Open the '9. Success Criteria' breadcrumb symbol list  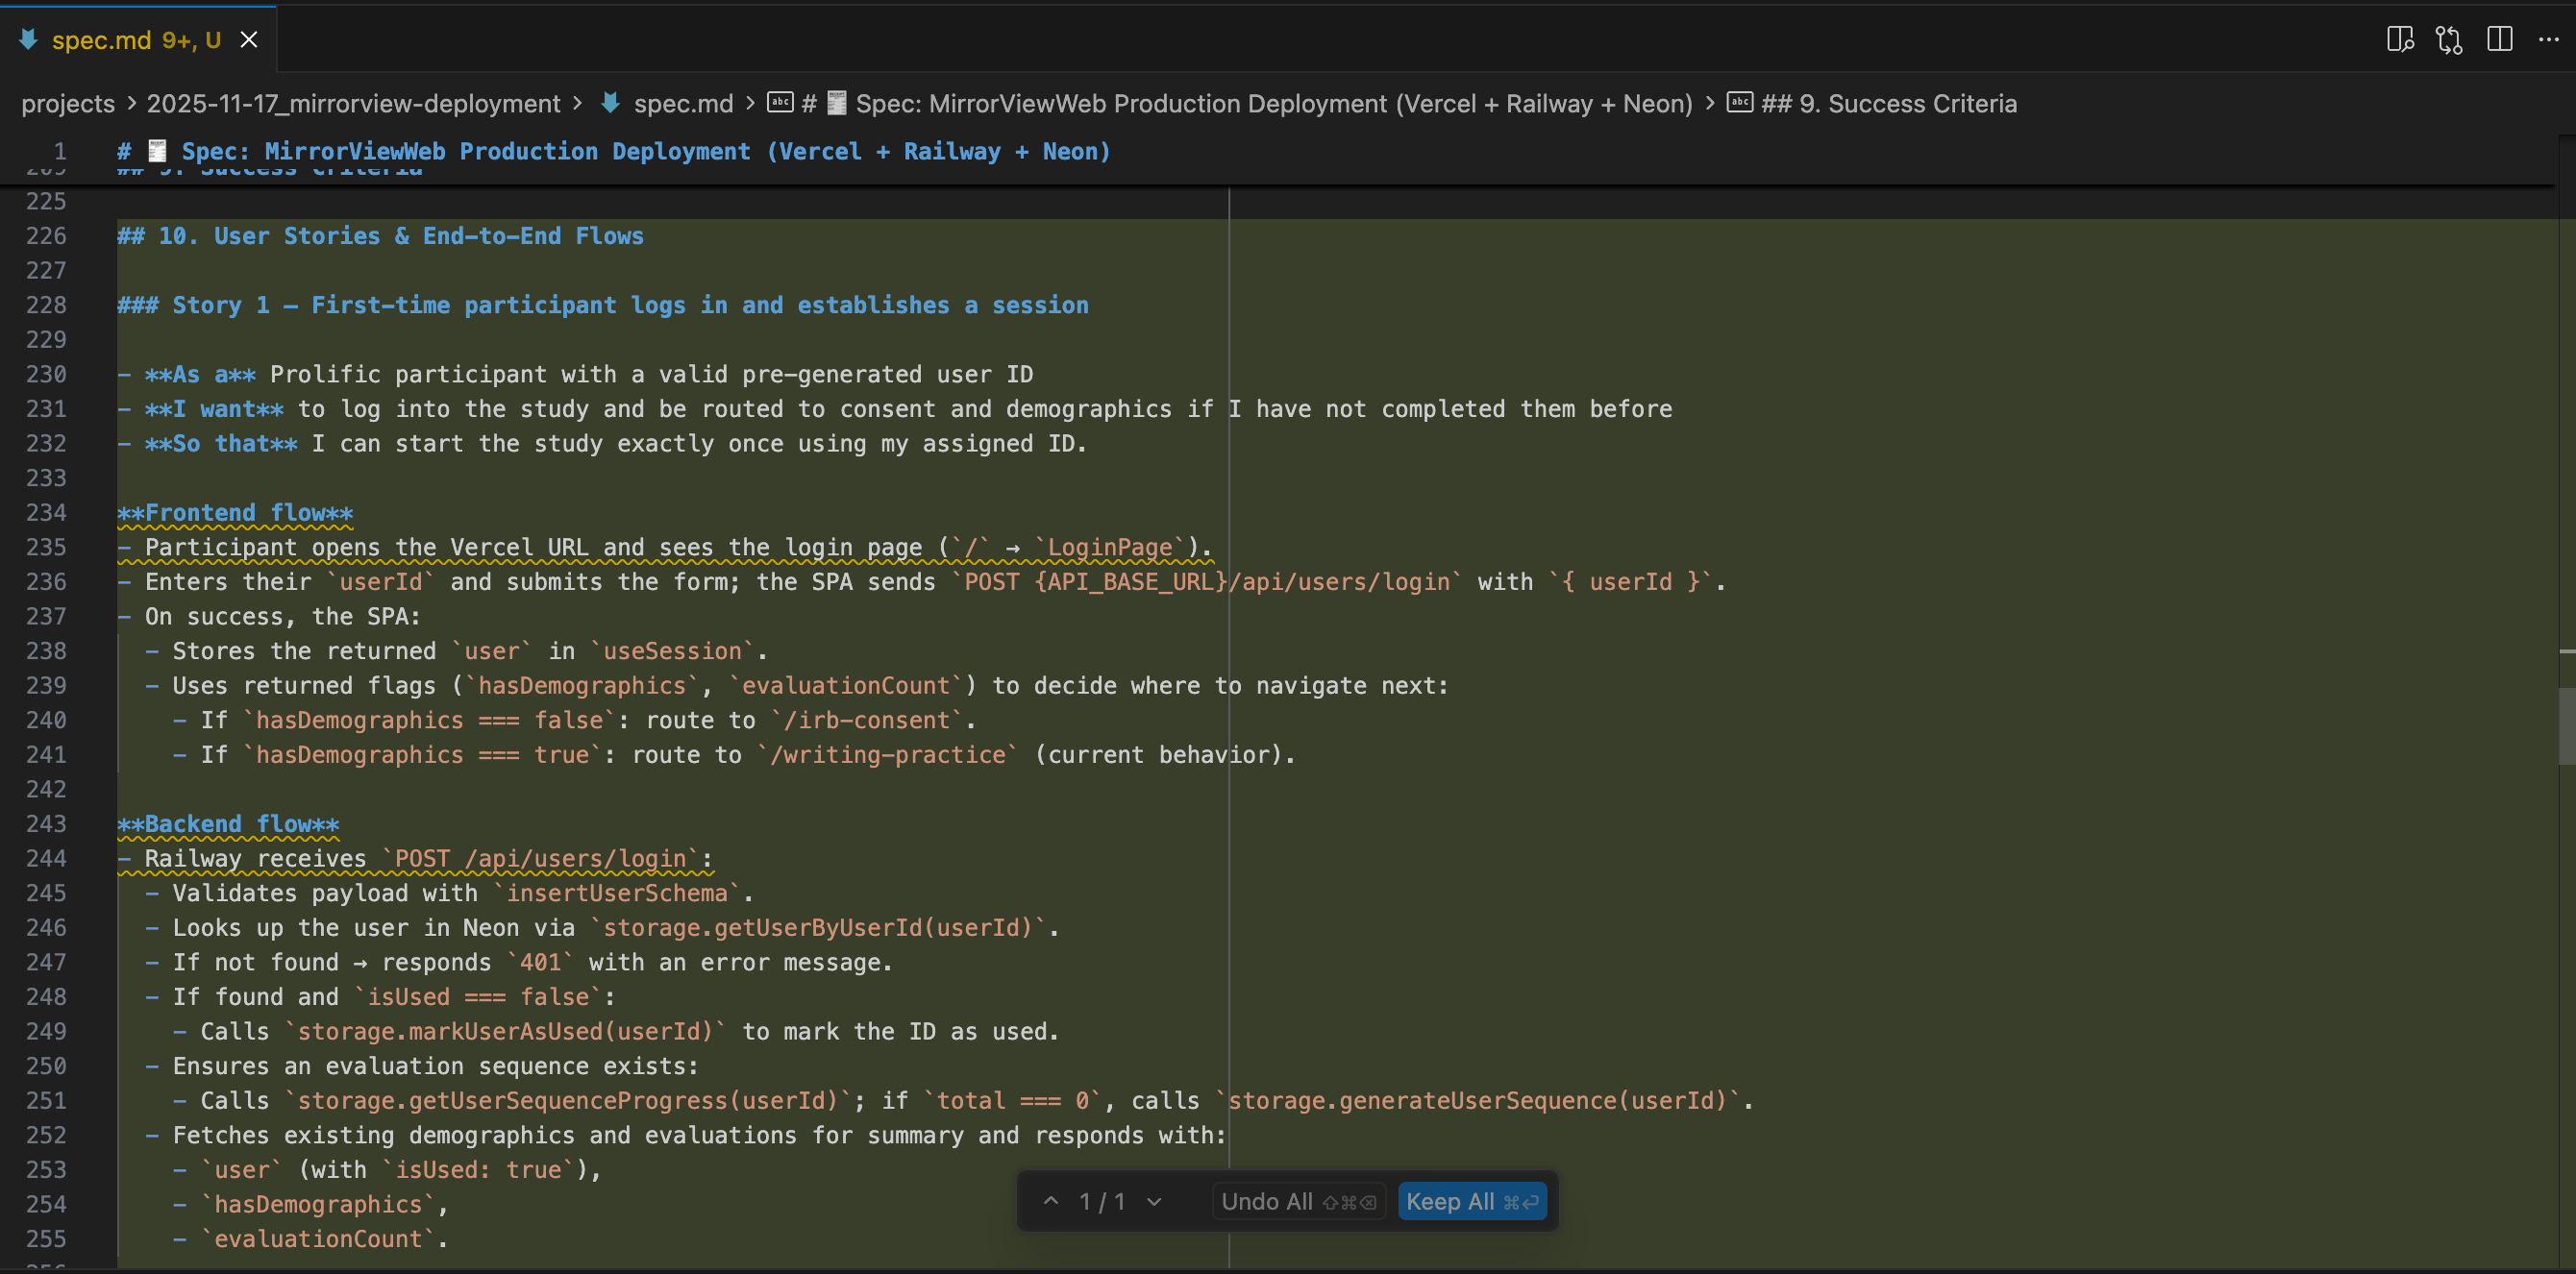[x=1888, y=104]
